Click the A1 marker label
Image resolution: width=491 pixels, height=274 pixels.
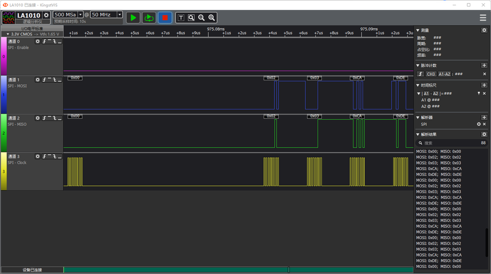[x=426, y=93]
